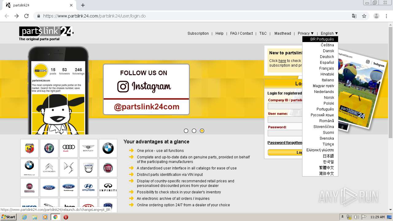Open the Subscription link
The width and height of the screenshot is (393, 221).
pos(198,33)
